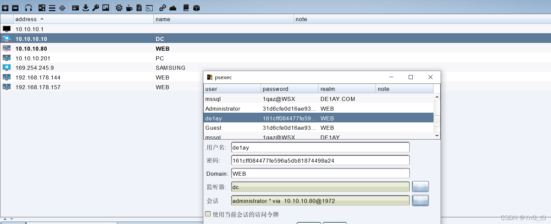The height and width of the screenshot is (224, 551).
Task: Click the host icon of 192.168.178.157
Action: click(x=7, y=87)
